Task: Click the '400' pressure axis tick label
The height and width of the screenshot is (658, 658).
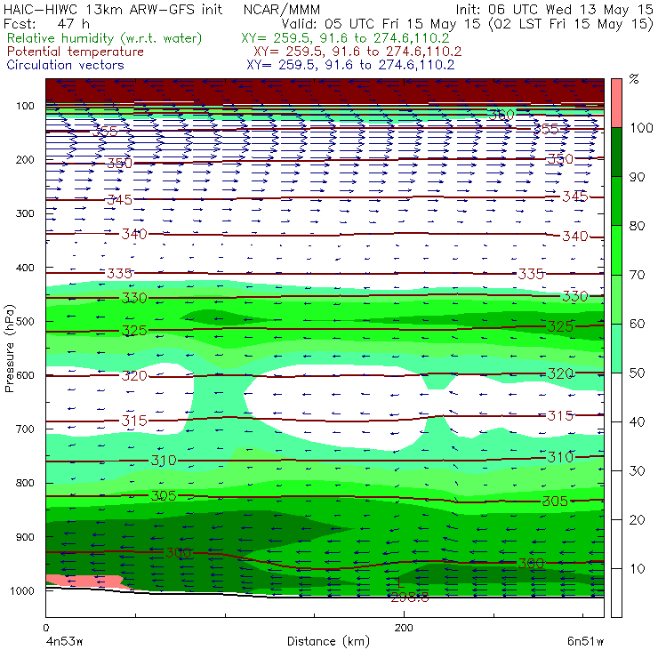Action: point(25,268)
